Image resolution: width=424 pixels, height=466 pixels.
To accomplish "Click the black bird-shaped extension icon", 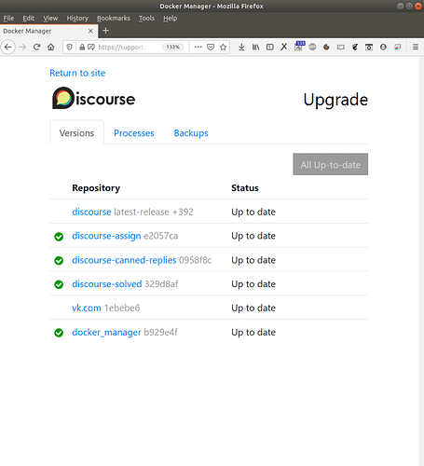I will tap(355, 48).
